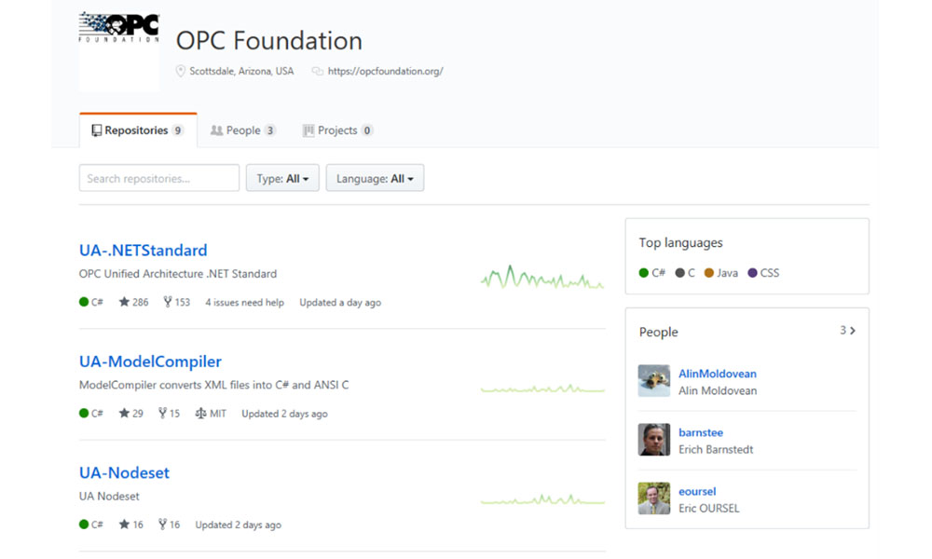Filter by C# in Top languages

(x=652, y=273)
